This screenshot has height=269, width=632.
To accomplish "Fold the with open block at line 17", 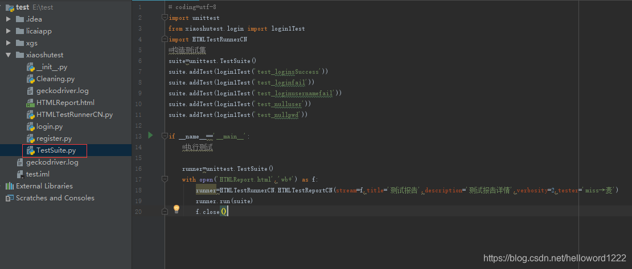I will pyautogui.click(x=164, y=179).
